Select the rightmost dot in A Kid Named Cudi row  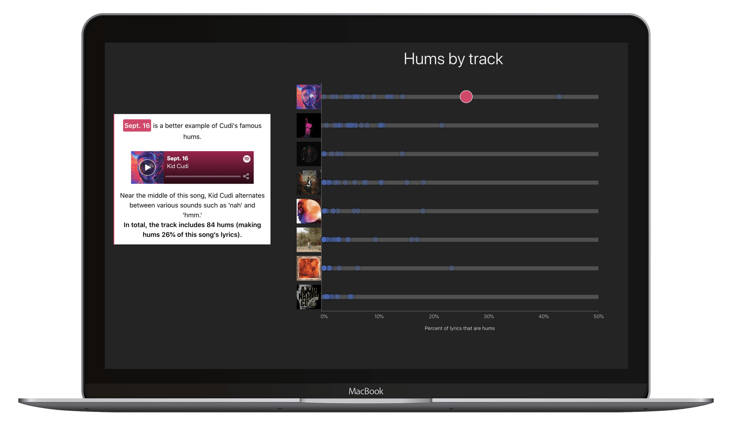[351, 297]
